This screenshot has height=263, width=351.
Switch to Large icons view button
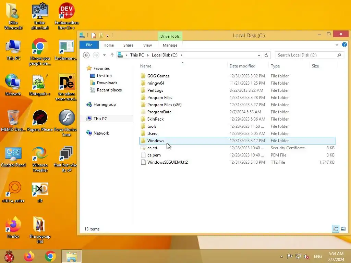343,229
